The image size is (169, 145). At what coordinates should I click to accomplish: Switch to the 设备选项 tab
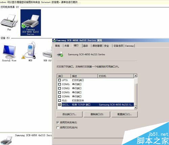[x=118, y=46]
